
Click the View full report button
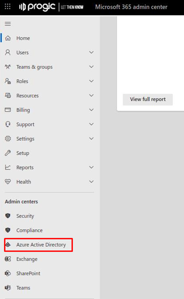148,99
